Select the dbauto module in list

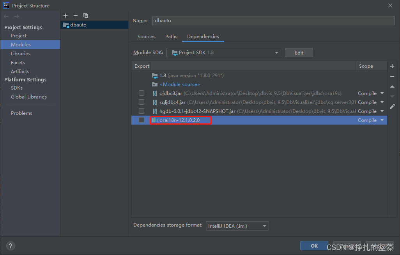click(x=94, y=25)
